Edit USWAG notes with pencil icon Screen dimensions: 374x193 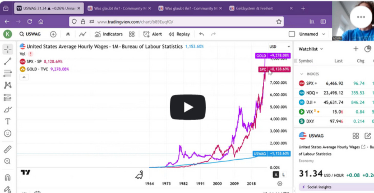point(368,136)
